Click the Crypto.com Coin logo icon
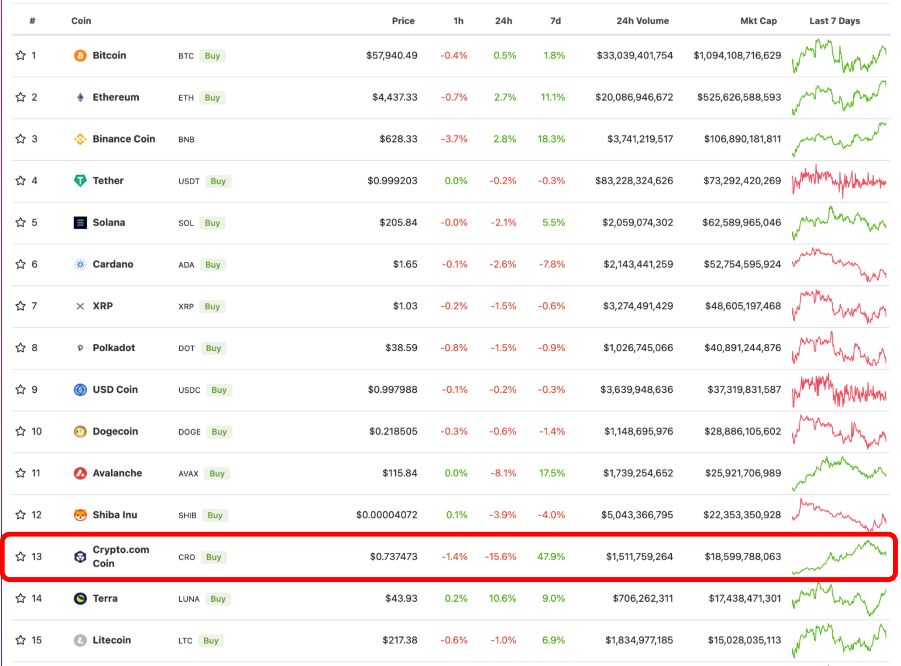 pos(80,557)
